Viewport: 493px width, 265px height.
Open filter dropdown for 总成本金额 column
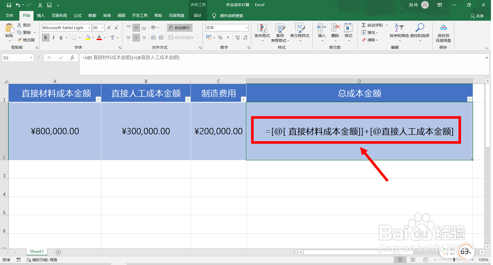tap(470, 99)
